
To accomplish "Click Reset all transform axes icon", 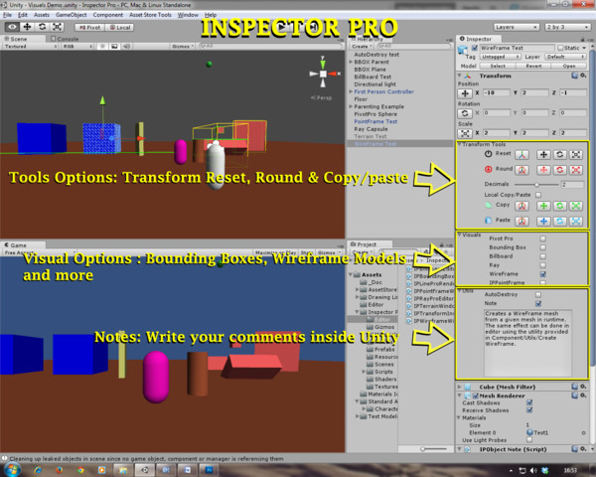I will (x=521, y=155).
